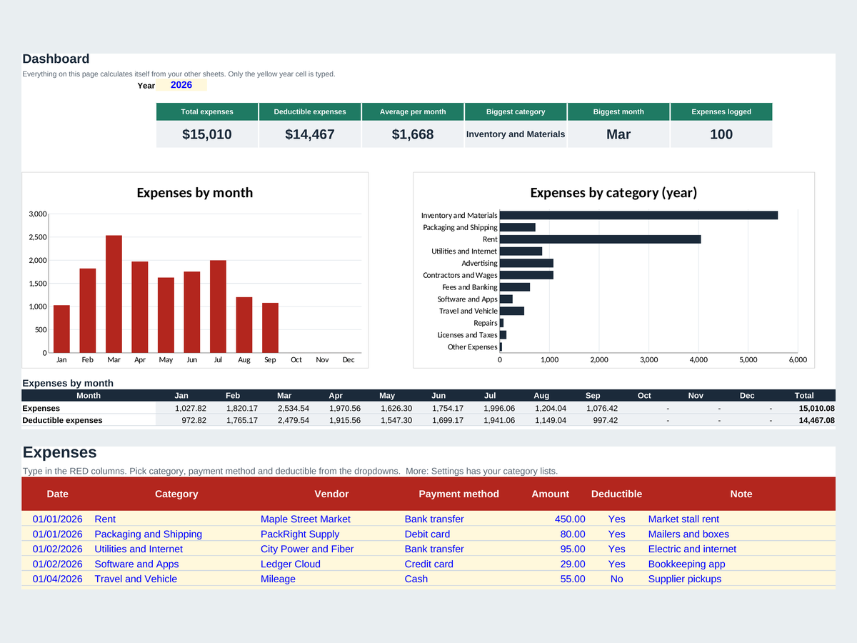Select the Packaging and Shipping chart label
The height and width of the screenshot is (643, 857).
[460, 227]
